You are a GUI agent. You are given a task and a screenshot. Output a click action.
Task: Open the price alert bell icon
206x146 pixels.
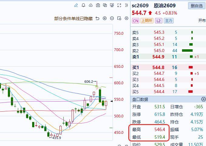point(83,5)
